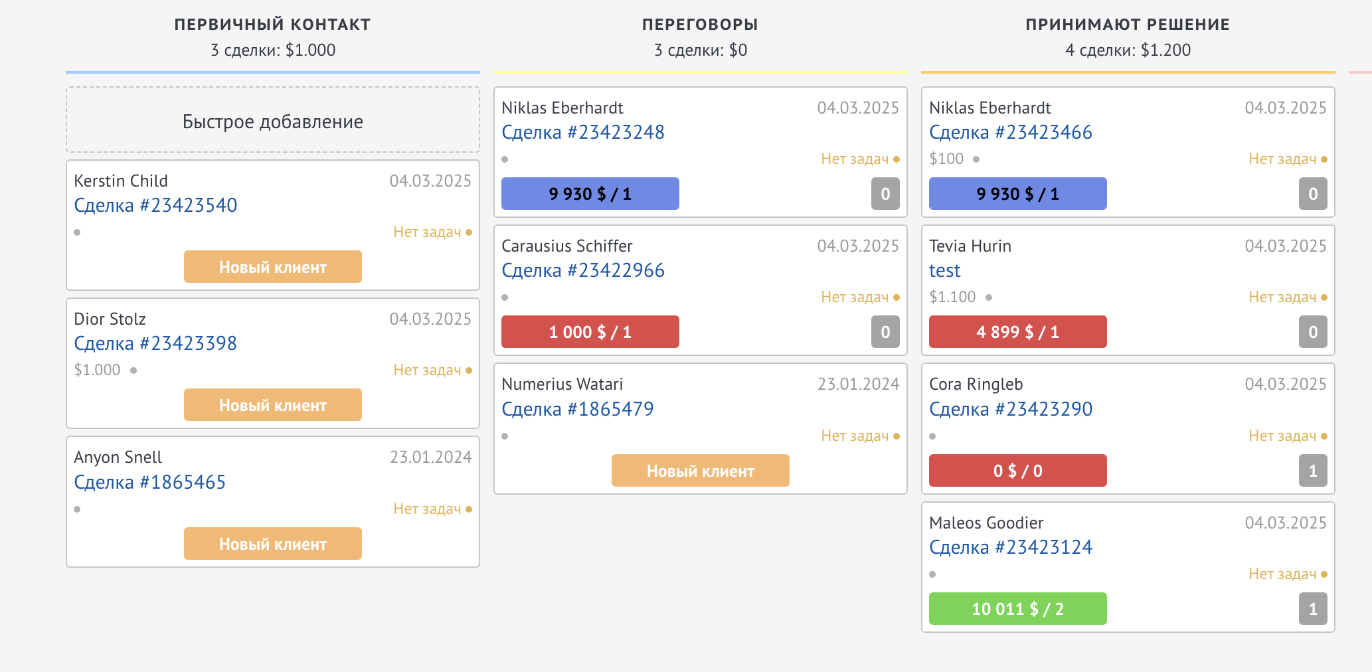Select the Принимают решение column header
The image size is (1372, 672).
tap(1127, 25)
